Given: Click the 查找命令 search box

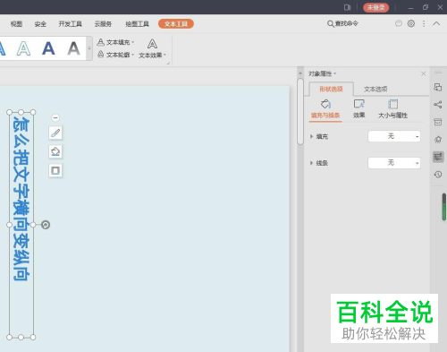Looking at the screenshot, I should 342,23.
